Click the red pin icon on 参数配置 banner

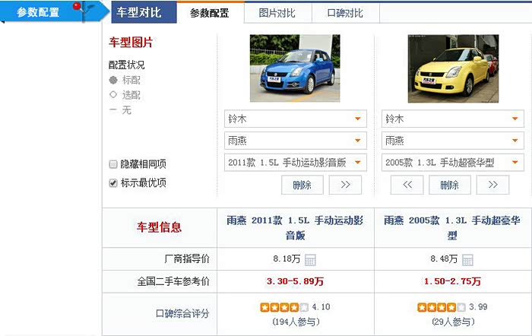click(78, 6)
